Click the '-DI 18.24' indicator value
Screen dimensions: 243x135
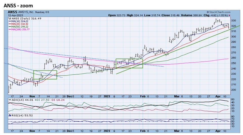click(x=57, y=100)
